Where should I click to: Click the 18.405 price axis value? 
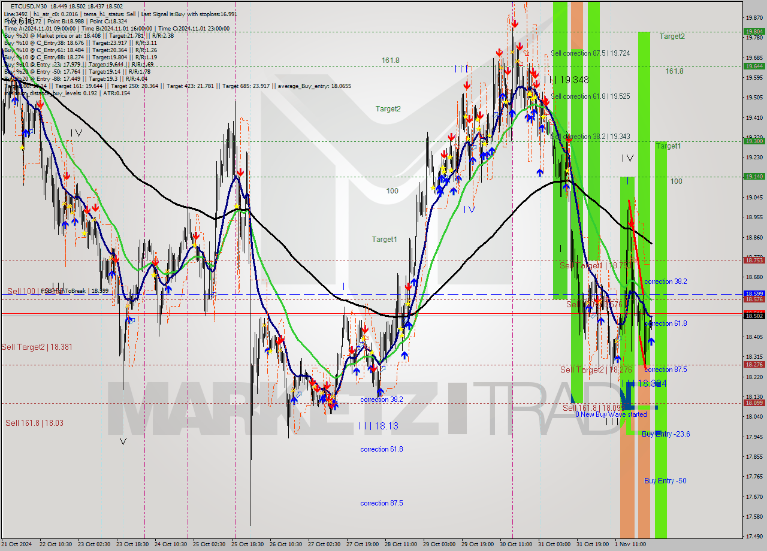point(754,337)
